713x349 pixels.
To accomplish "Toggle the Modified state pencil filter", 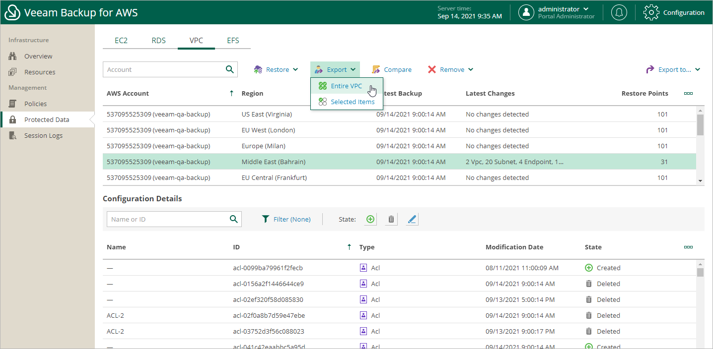I will pyautogui.click(x=412, y=219).
